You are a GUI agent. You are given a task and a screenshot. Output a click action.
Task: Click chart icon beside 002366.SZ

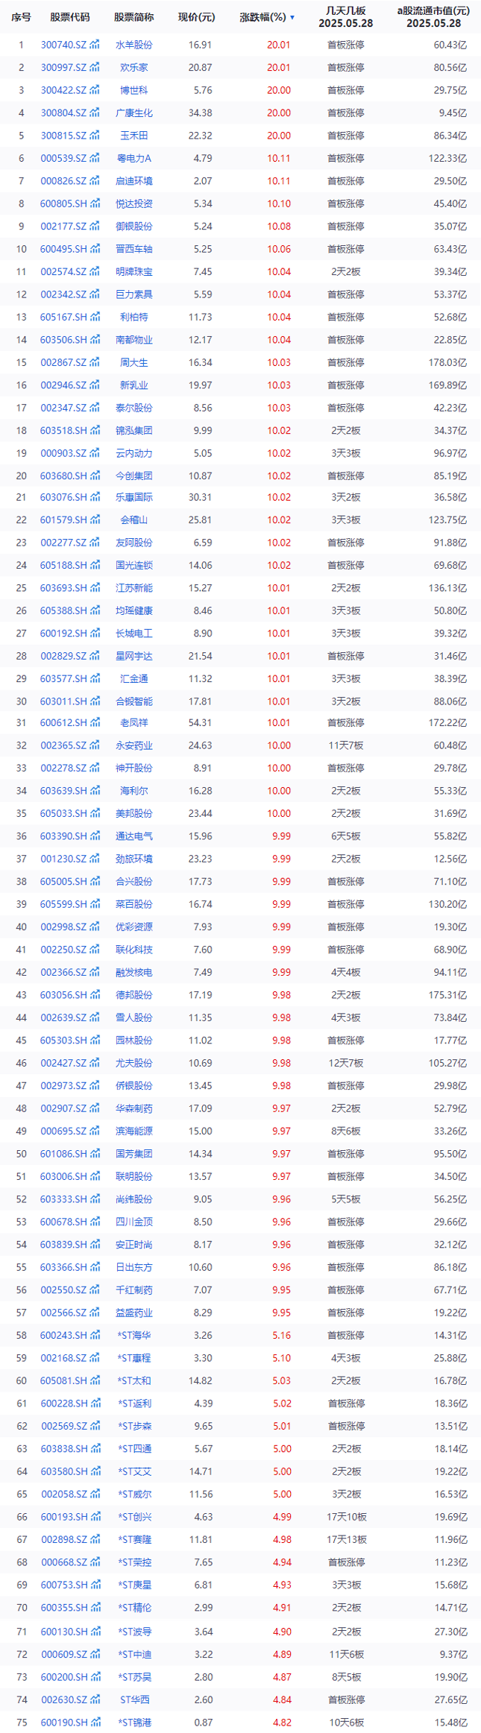tap(95, 972)
